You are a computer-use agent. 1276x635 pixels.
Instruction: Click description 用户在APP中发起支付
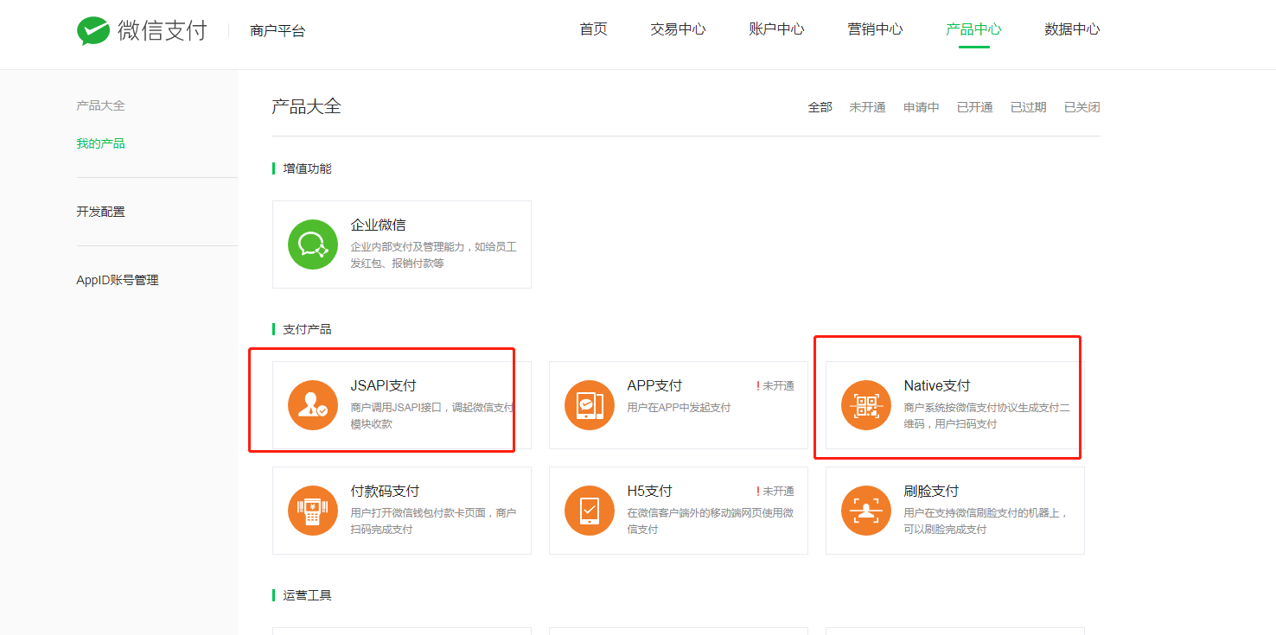point(679,407)
